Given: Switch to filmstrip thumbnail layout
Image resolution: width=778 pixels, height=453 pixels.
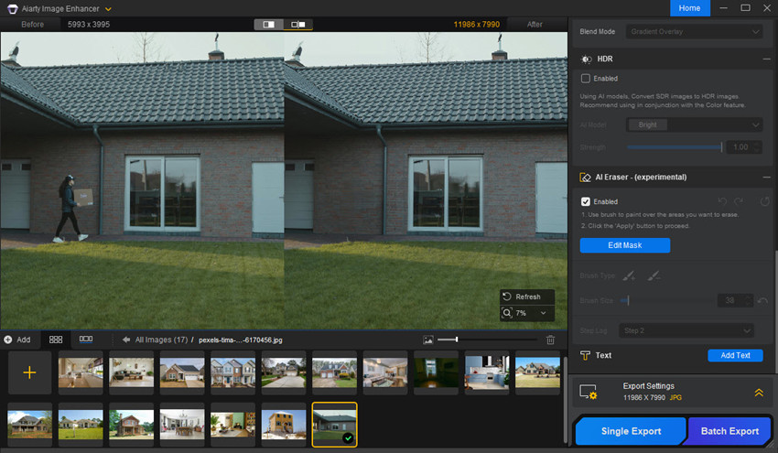Looking at the screenshot, I should click(x=86, y=340).
